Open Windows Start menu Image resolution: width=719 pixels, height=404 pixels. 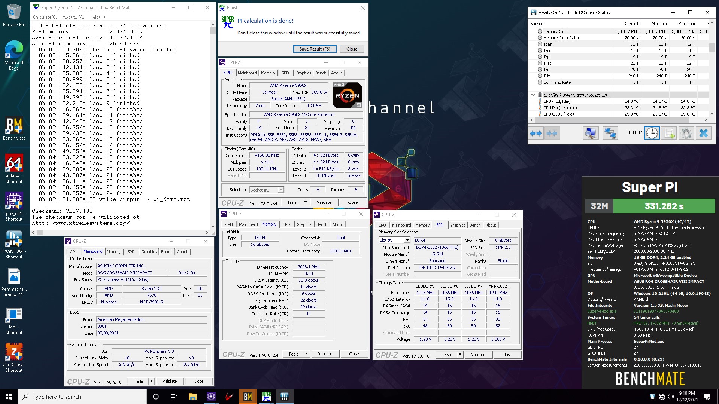point(9,397)
